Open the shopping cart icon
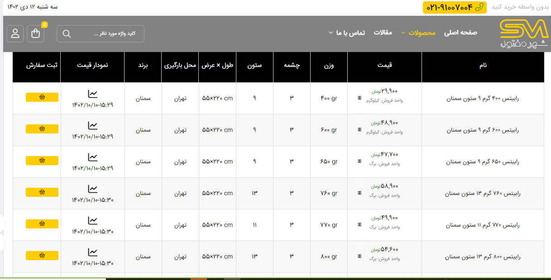This screenshot has width=551, height=280. [x=36, y=33]
